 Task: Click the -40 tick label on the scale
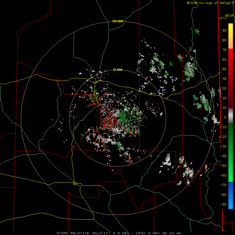tap(223, 156)
